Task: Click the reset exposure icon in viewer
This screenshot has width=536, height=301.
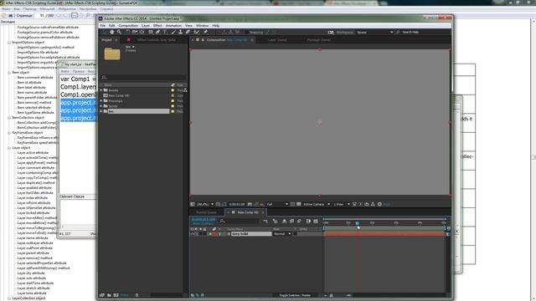Action: tap(379, 204)
